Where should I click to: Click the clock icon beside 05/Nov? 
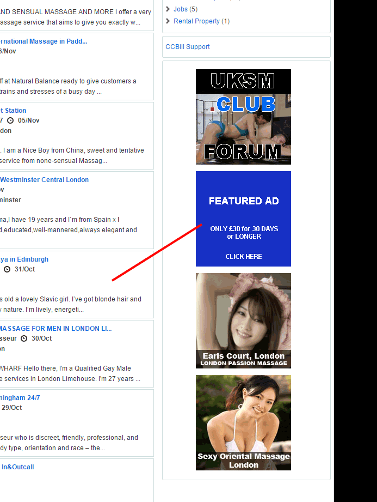10,120
